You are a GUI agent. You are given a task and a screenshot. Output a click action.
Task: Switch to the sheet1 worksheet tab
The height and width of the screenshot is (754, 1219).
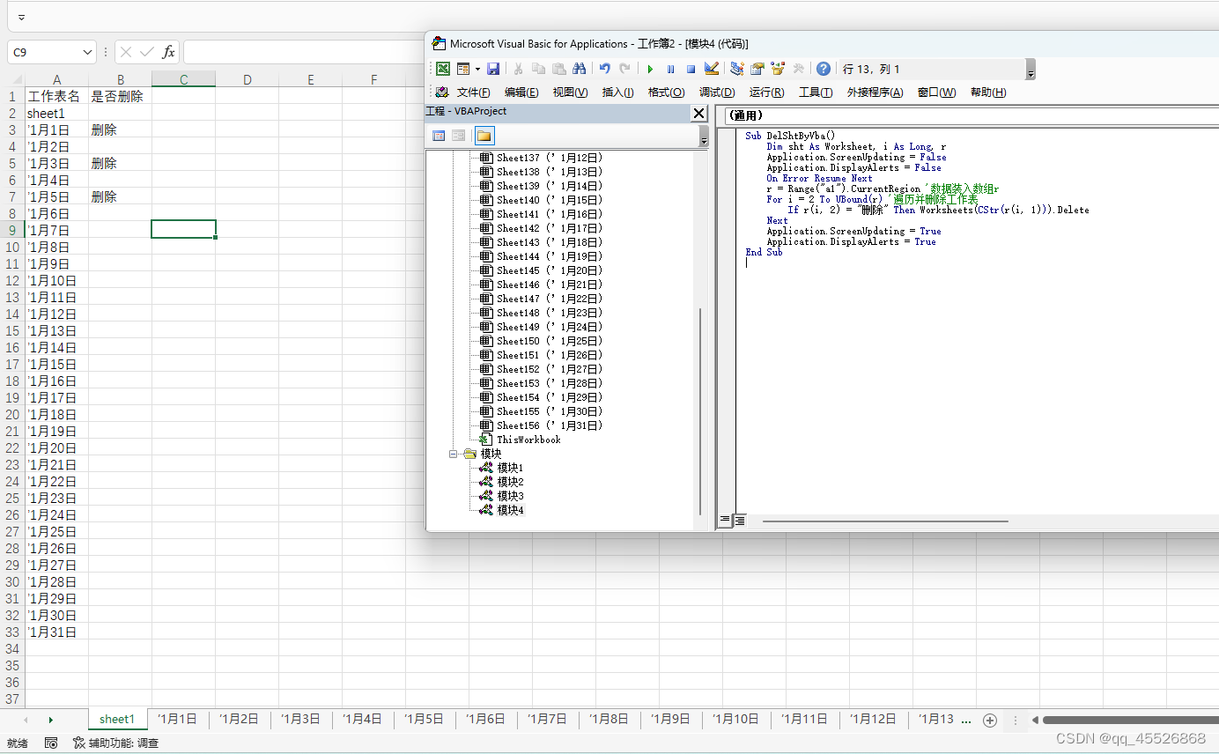[x=117, y=719]
